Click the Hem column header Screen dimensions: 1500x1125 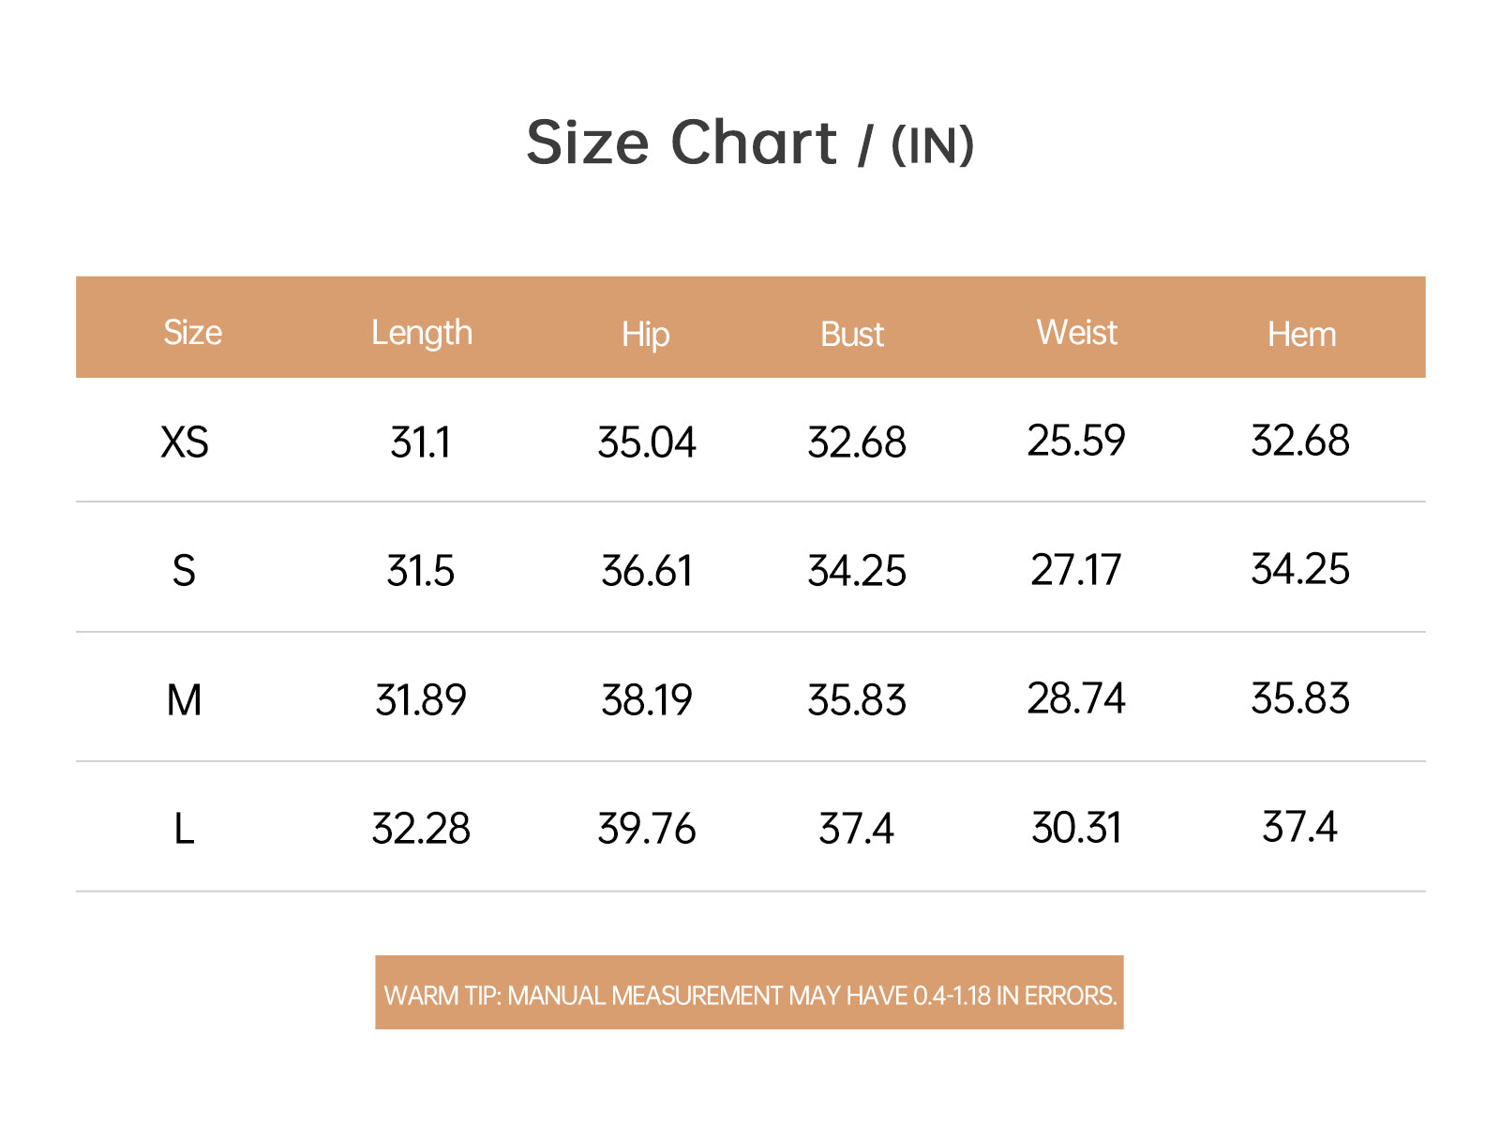[x=1302, y=335]
